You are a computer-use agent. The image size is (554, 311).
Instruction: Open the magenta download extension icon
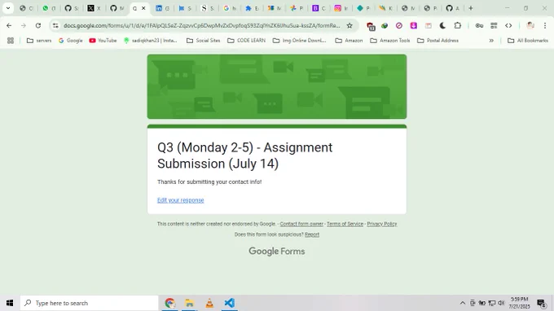(x=413, y=25)
